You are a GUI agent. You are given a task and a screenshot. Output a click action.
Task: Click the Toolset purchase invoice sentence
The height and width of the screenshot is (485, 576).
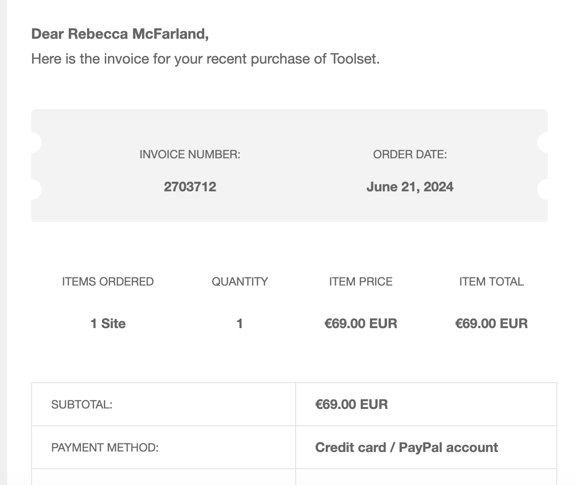click(205, 59)
